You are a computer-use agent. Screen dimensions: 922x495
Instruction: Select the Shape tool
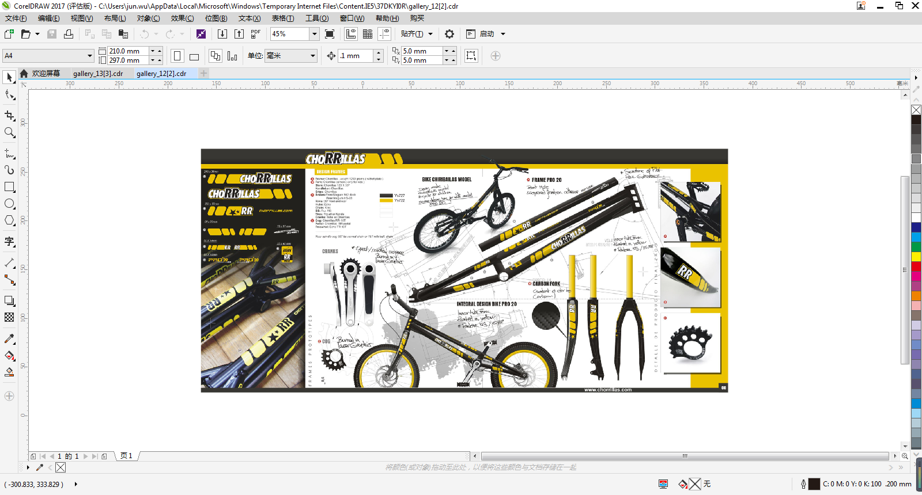pos(9,95)
